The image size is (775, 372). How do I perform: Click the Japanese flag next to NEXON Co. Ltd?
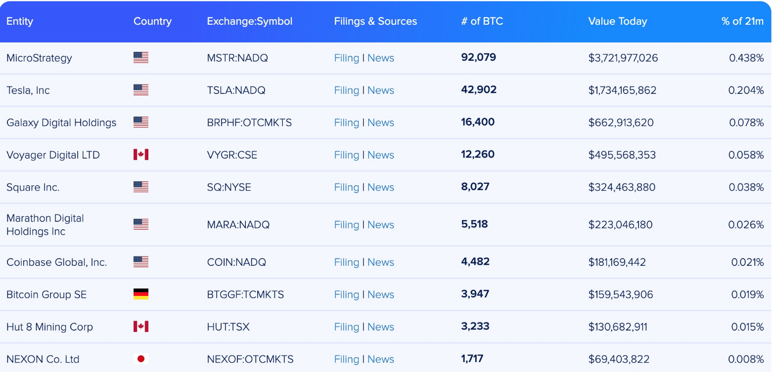141,359
